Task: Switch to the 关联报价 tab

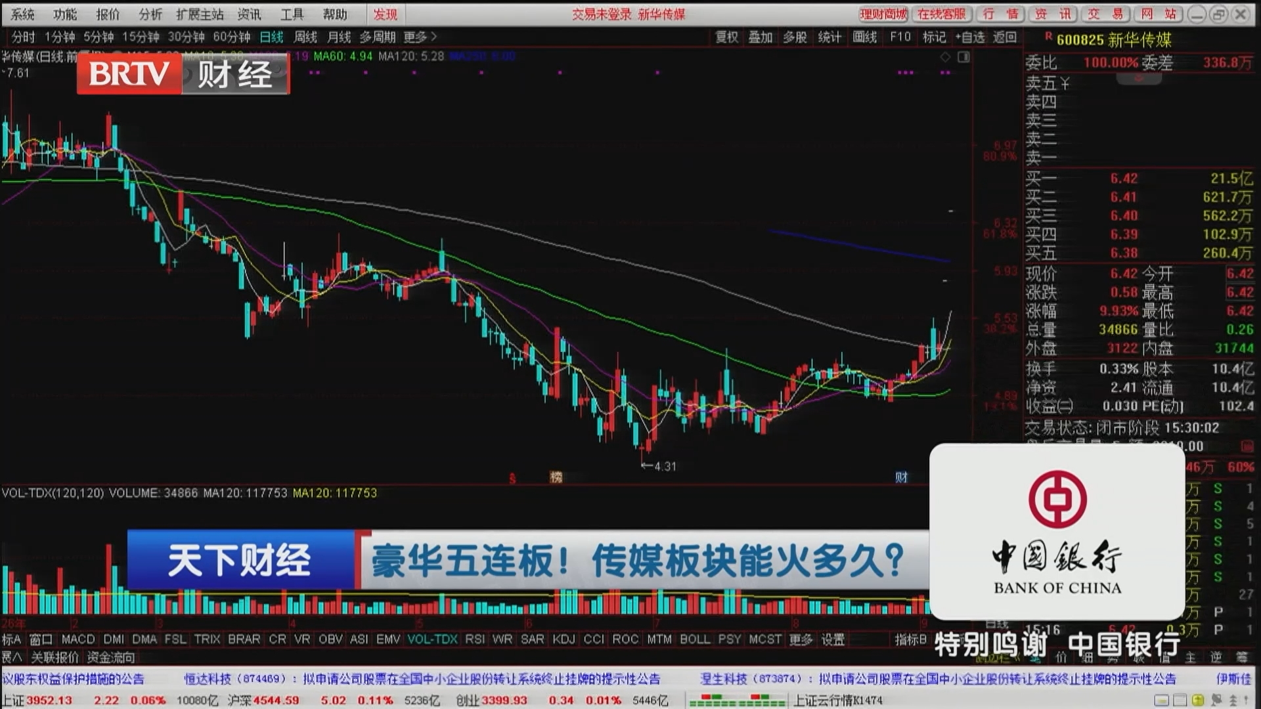Action: click(x=55, y=657)
